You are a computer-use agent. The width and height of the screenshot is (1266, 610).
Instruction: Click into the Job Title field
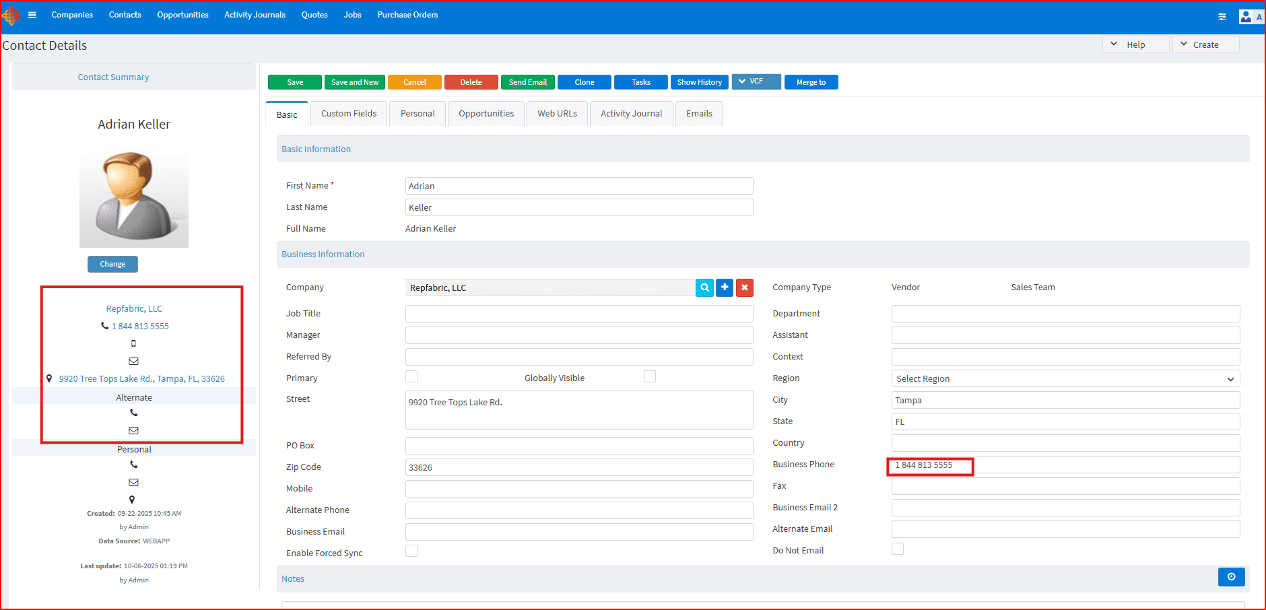point(579,314)
